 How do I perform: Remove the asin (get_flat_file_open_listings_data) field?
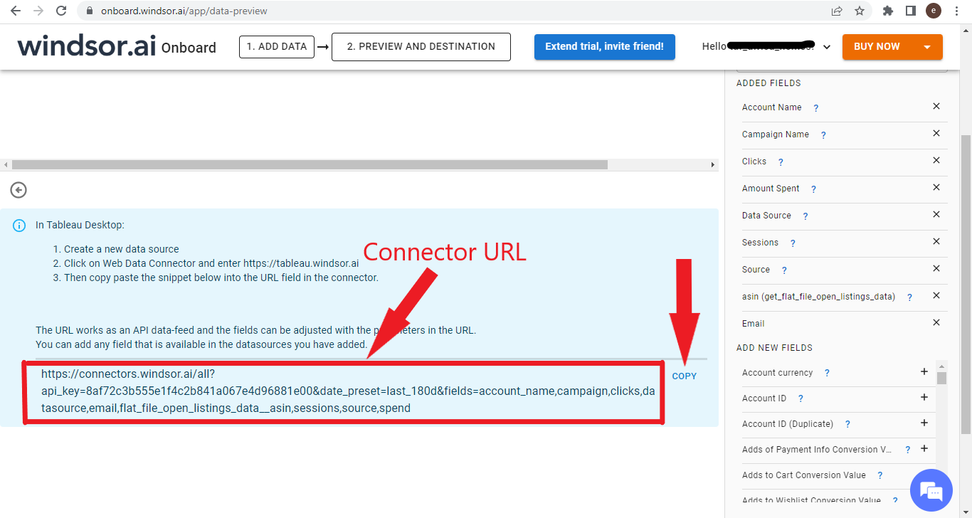click(936, 295)
